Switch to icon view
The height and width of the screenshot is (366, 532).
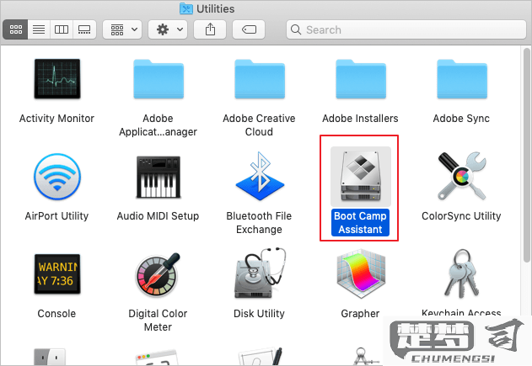click(x=16, y=29)
